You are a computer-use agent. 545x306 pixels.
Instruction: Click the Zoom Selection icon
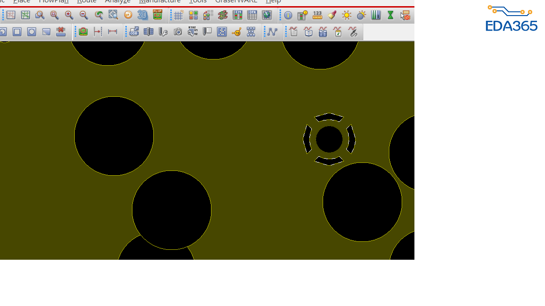[x=114, y=15]
